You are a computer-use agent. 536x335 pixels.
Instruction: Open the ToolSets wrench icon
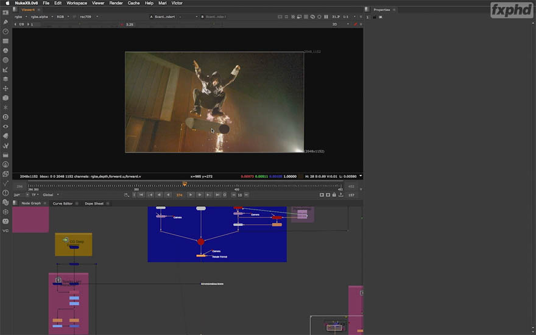[x=5, y=146]
